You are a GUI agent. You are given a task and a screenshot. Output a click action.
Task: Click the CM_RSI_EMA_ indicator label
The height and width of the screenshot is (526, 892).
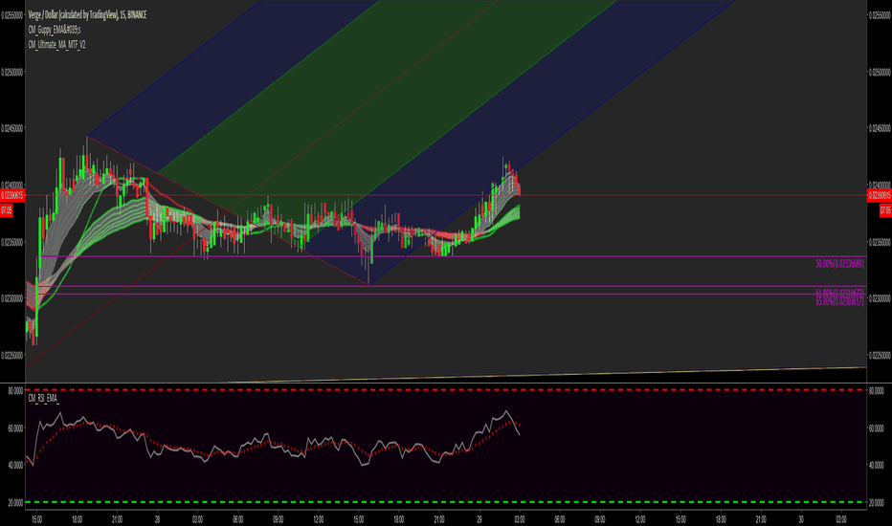pos(43,398)
